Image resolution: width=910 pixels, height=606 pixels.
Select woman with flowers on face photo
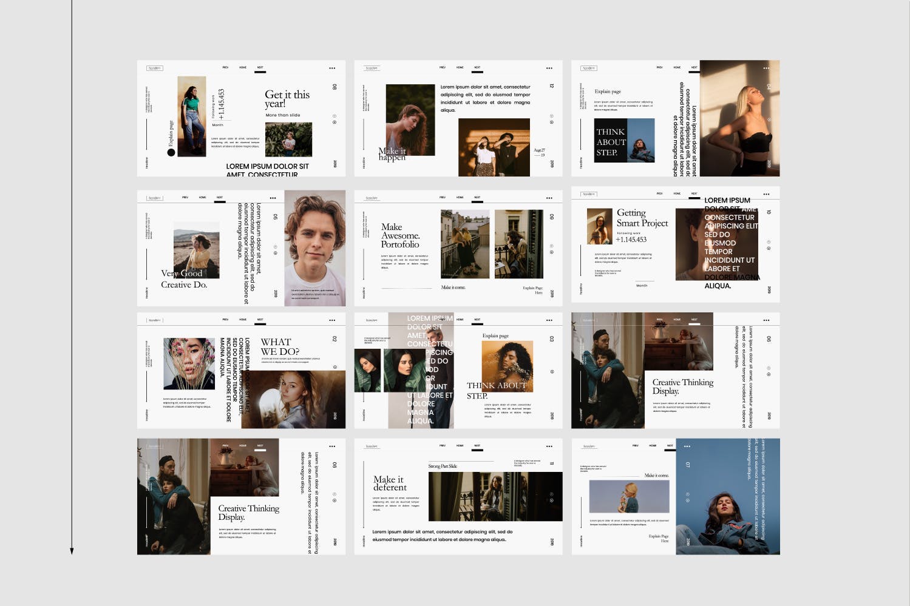pos(189,363)
